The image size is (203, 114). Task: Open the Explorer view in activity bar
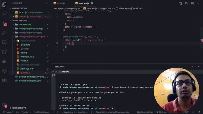tap(4, 4)
